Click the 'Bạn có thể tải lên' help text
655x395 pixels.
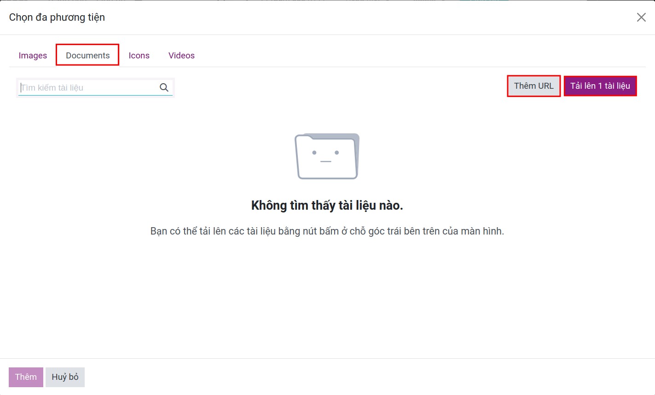(327, 231)
